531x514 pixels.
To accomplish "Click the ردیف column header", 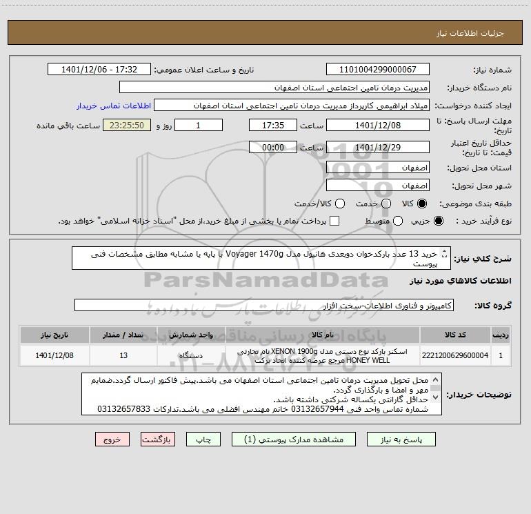I will [x=501, y=335].
